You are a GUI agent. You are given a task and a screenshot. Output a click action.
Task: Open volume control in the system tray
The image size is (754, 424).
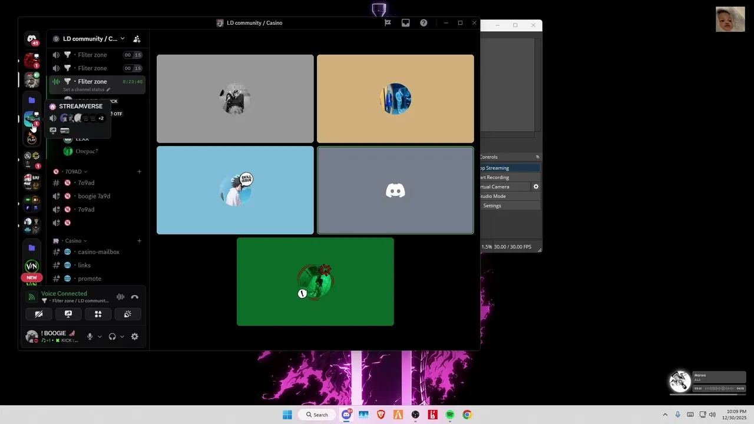[x=713, y=415]
